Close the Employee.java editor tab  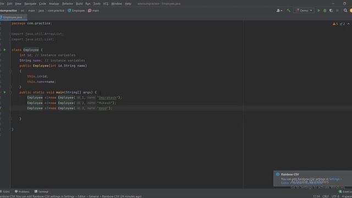click(24, 17)
